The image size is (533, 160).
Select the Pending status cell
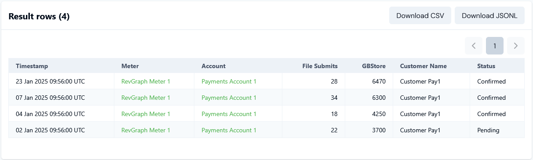coord(497,130)
